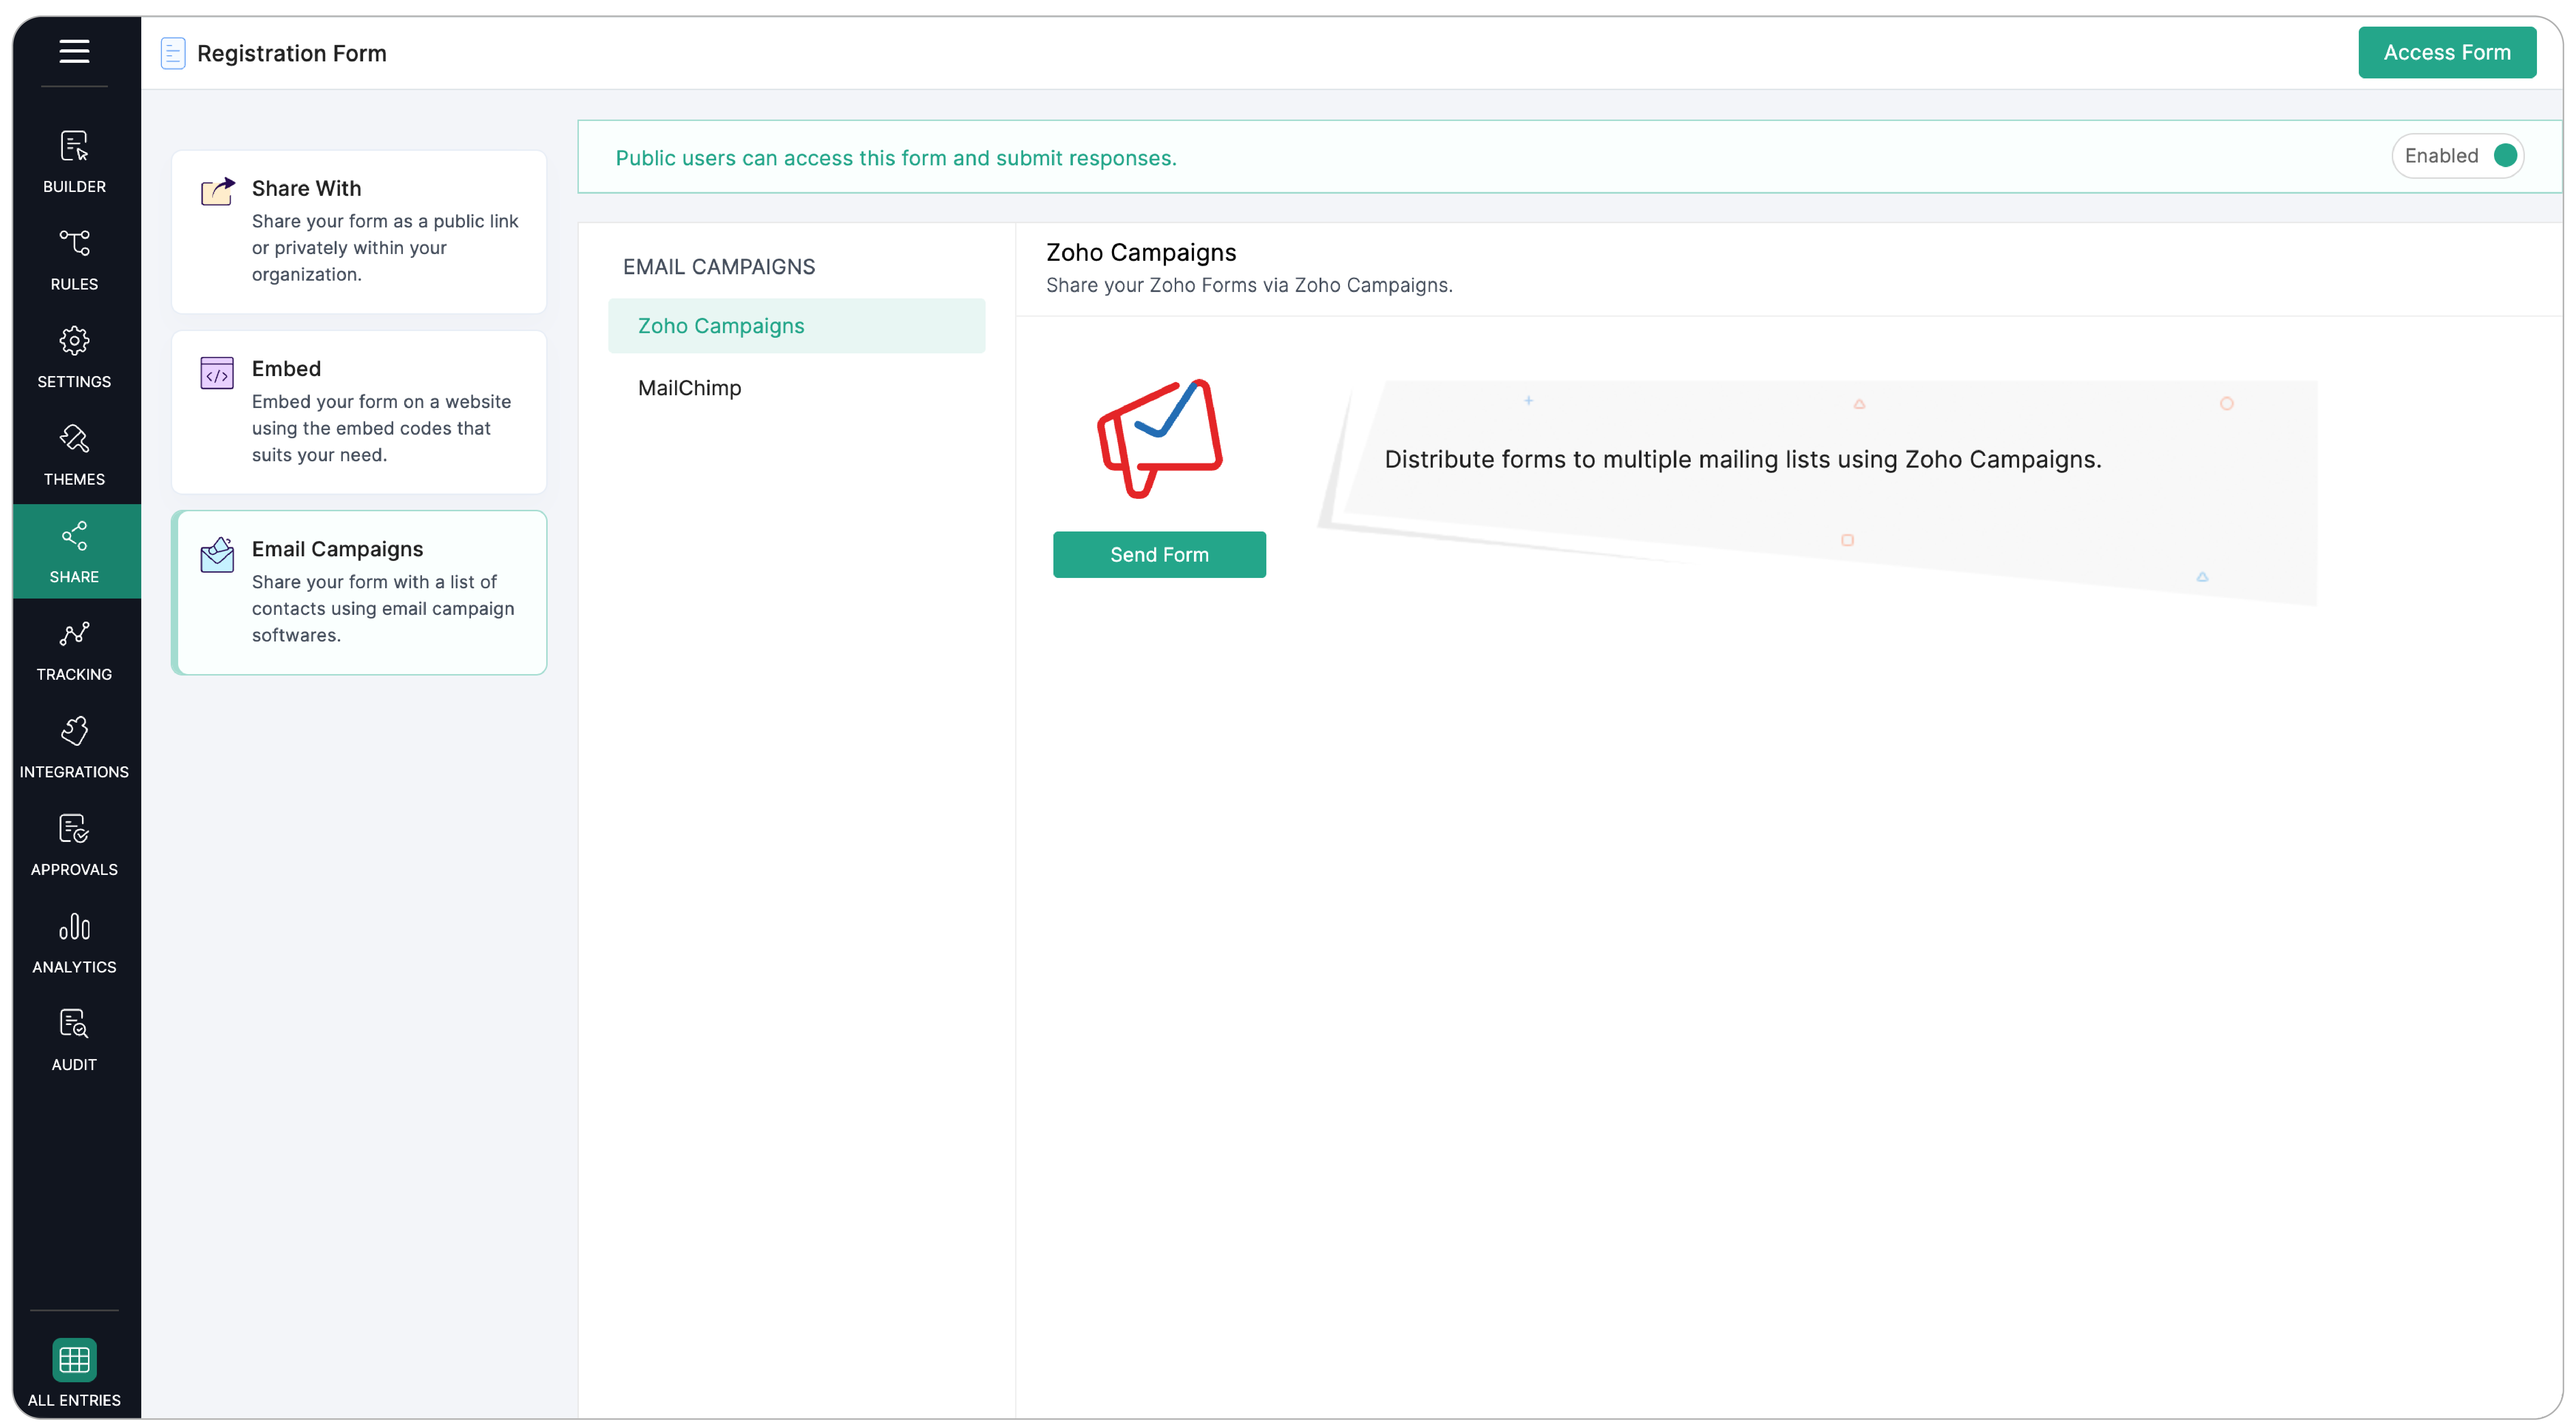This screenshot has width=2576, height=1422.
Task: Select the MailChimp list item
Action: [x=797, y=388]
